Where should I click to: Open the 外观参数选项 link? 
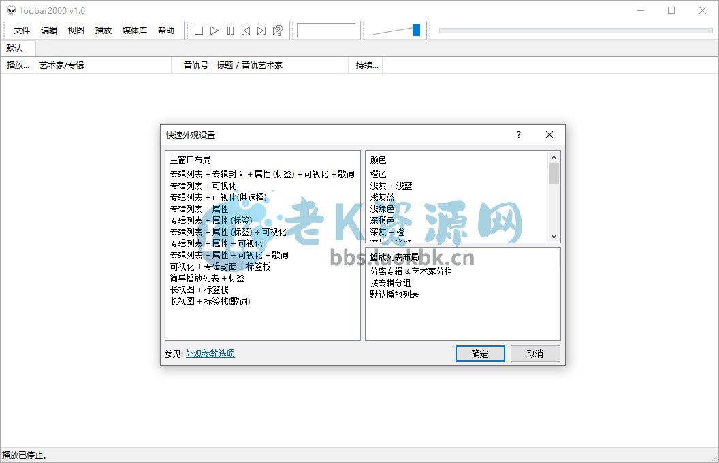pyautogui.click(x=210, y=354)
